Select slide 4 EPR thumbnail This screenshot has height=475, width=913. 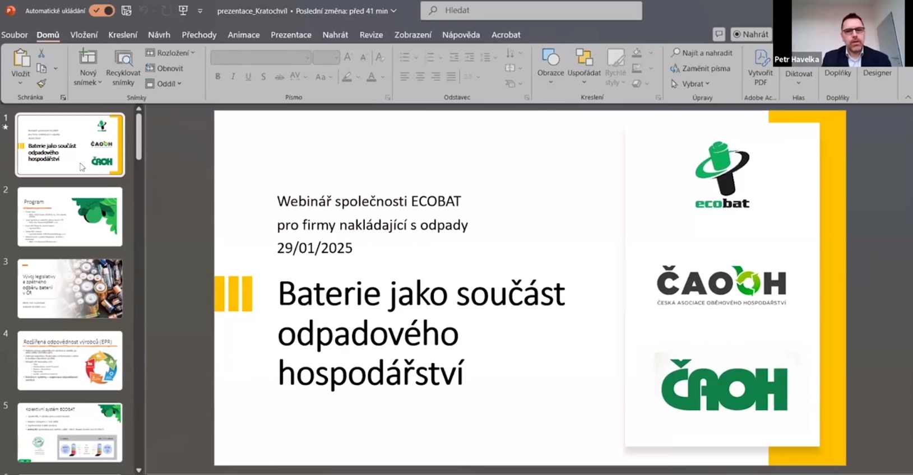coord(70,360)
